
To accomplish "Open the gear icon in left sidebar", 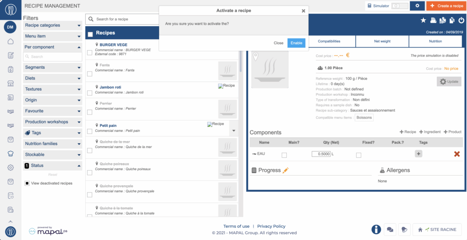I will [10, 167].
